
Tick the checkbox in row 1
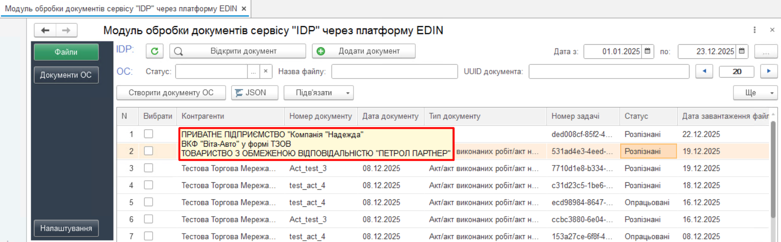click(148, 134)
